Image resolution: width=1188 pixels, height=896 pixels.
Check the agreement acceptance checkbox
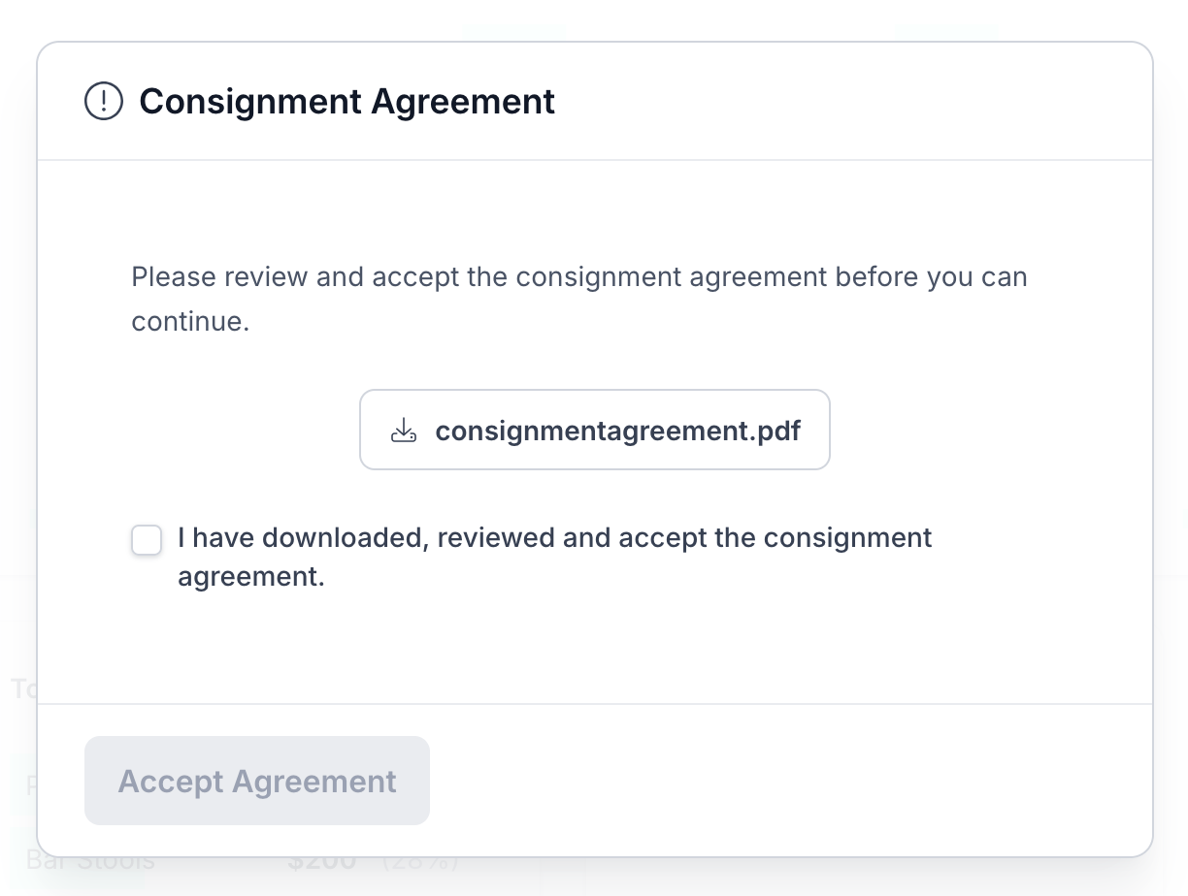click(x=147, y=540)
